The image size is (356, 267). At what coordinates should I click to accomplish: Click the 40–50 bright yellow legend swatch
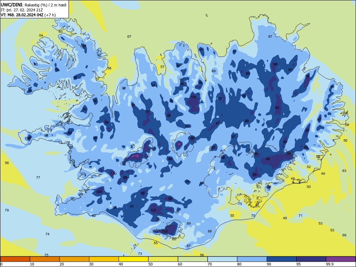coord(133,259)
